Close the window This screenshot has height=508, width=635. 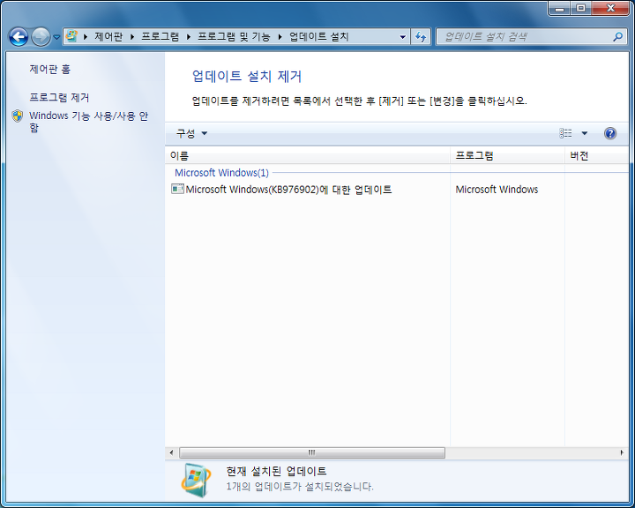point(610,8)
